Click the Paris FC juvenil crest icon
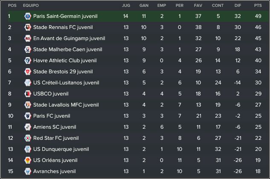The width and height of the screenshot is (270, 179). pos(28,116)
